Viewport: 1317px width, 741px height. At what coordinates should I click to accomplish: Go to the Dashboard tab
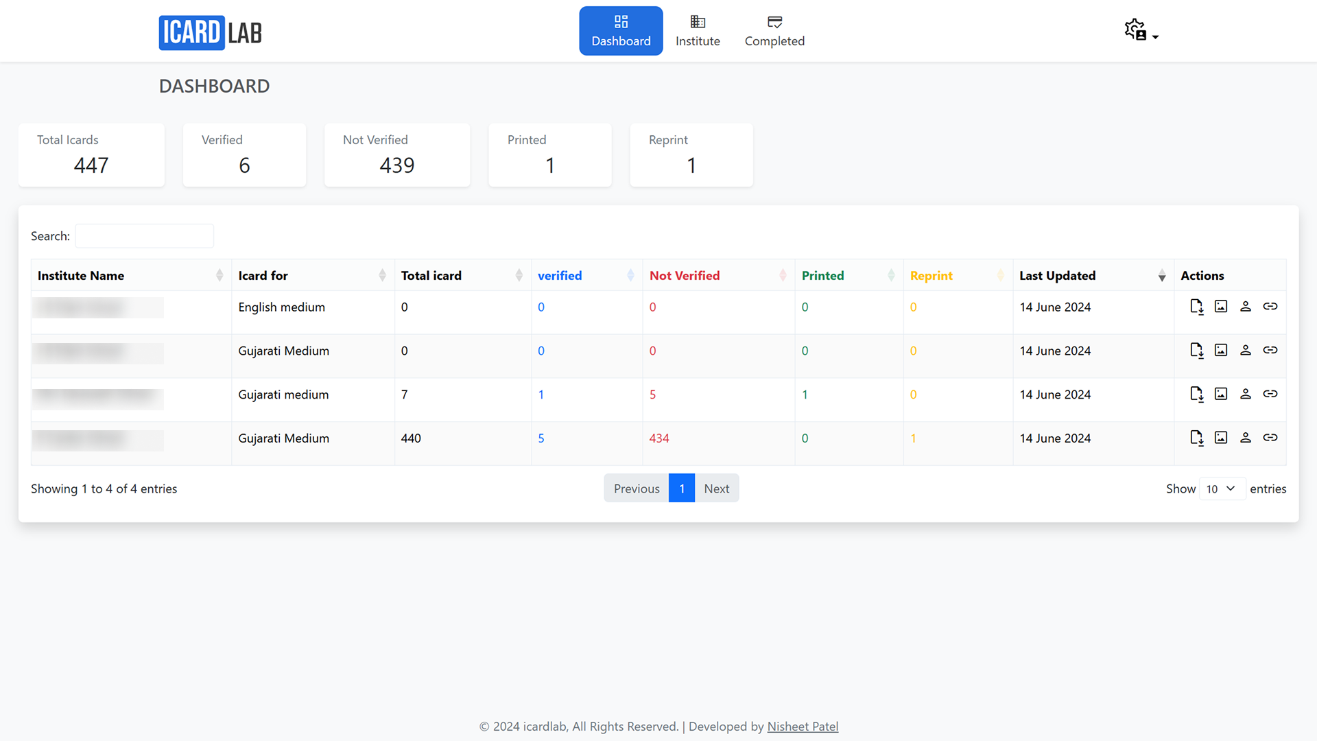tap(621, 31)
